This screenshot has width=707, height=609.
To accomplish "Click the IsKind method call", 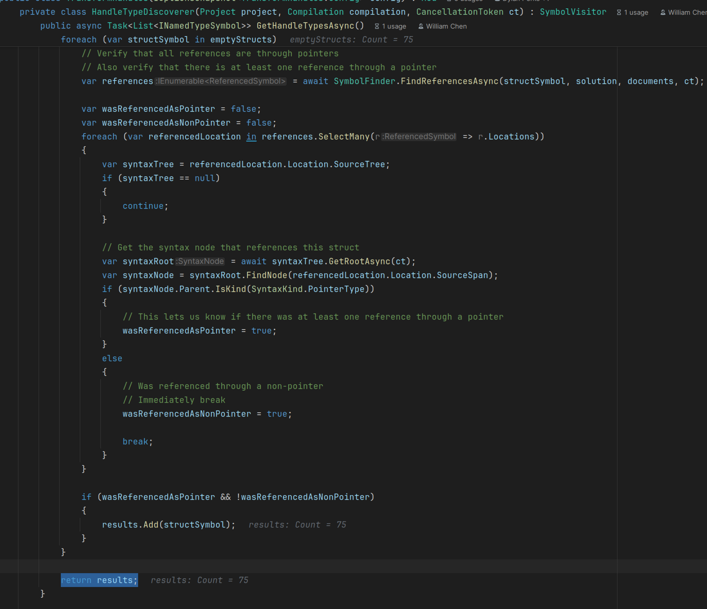I will coord(231,289).
